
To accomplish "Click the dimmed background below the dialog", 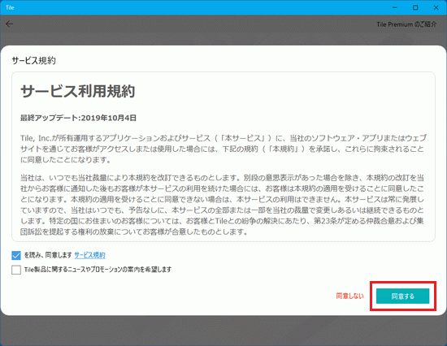I will tap(223, 331).
